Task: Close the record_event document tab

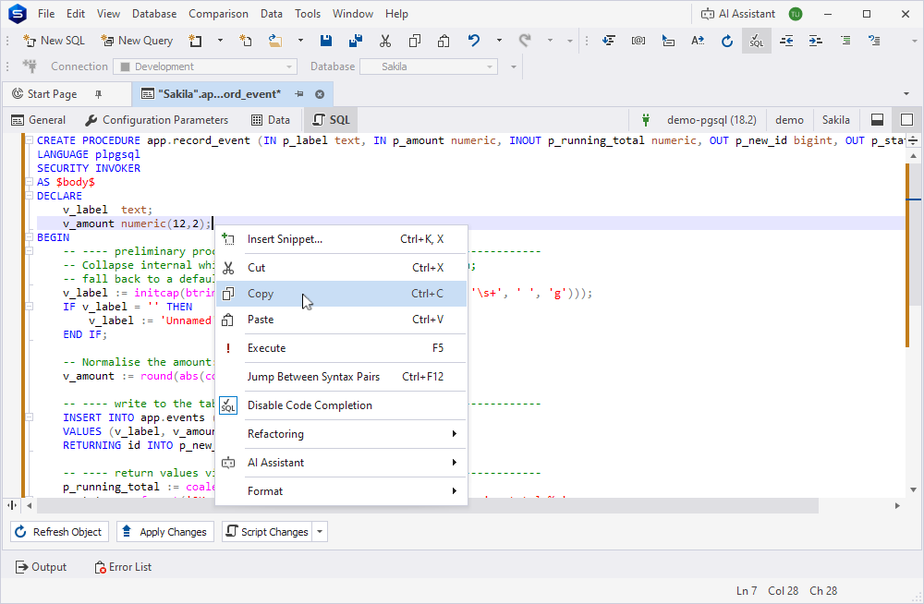Action: [x=320, y=94]
